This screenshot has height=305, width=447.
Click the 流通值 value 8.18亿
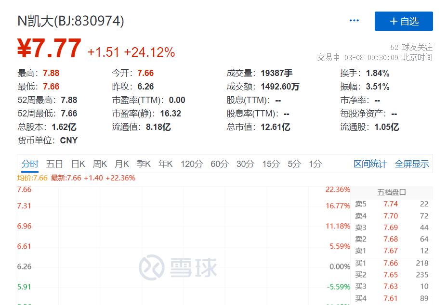click(158, 127)
